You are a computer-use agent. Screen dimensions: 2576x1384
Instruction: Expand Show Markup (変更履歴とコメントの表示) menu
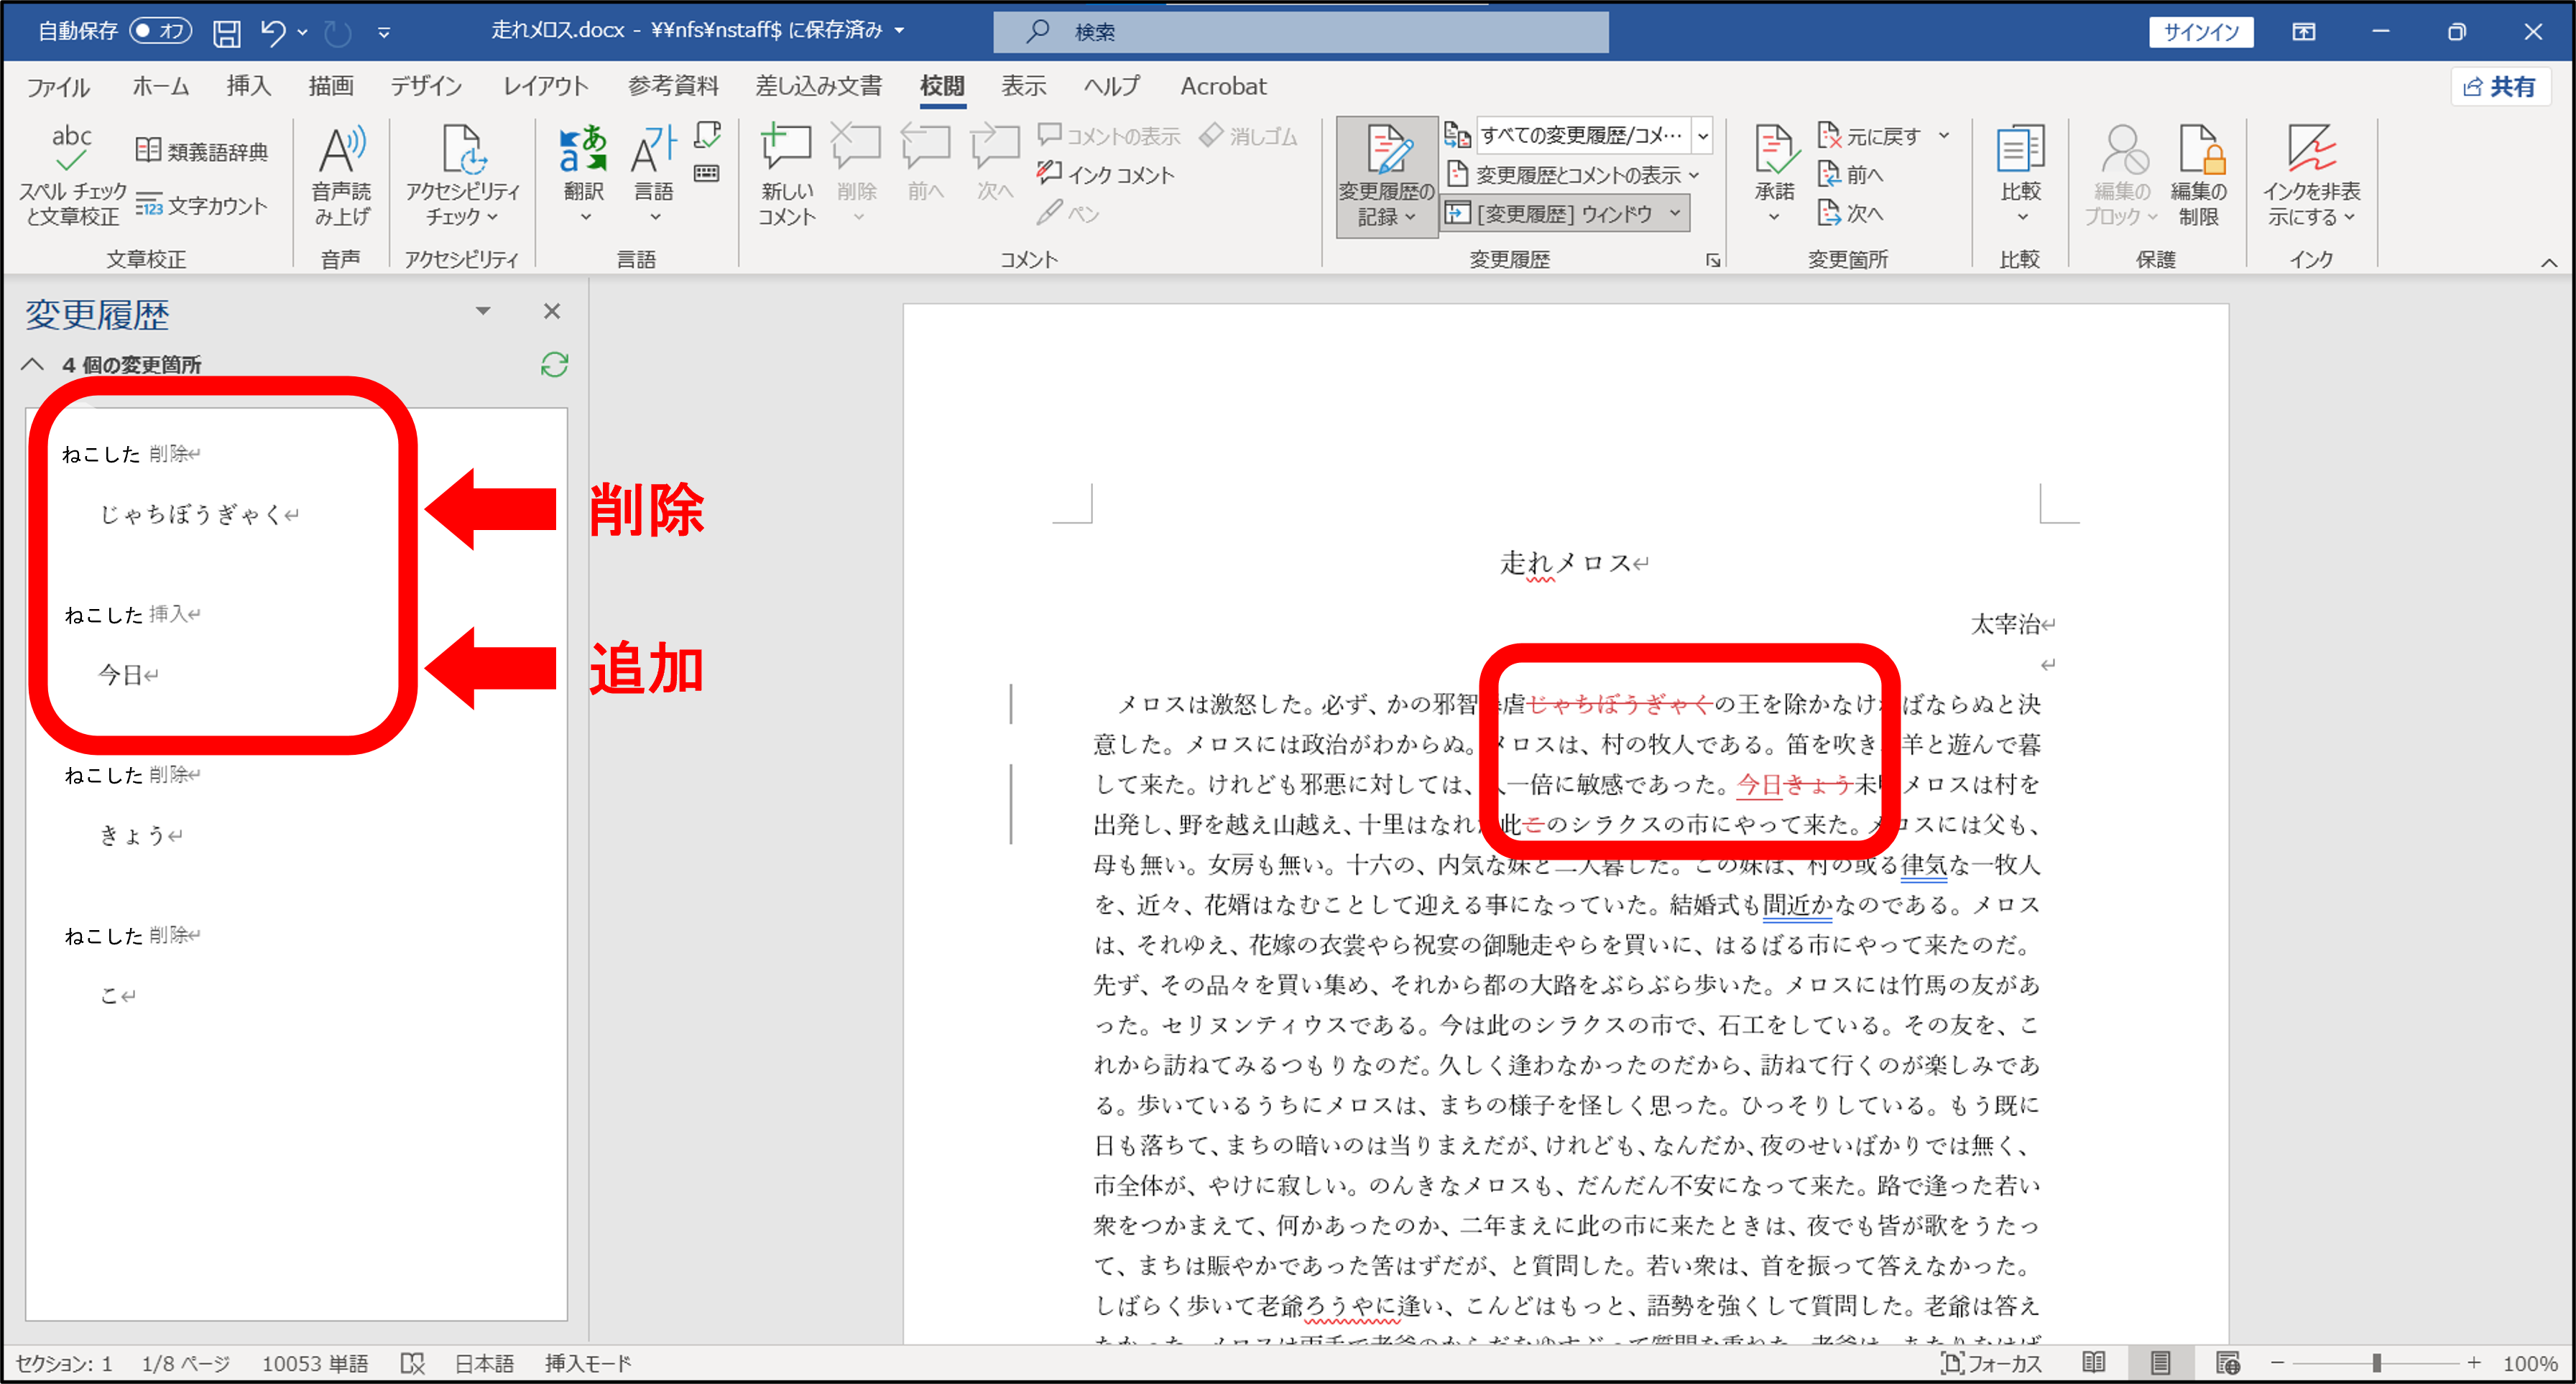click(x=1574, y=175)
